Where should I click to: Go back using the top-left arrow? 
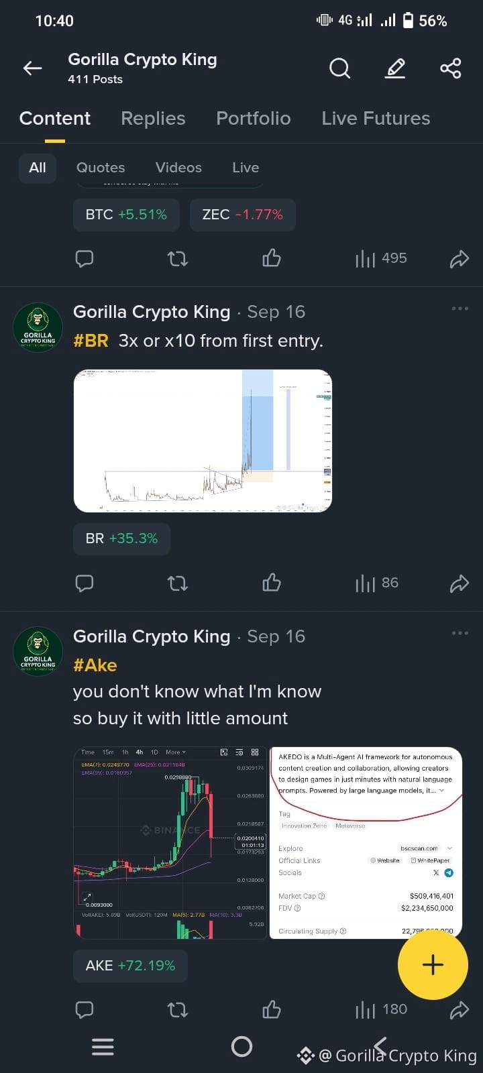[x=32, y=68]
